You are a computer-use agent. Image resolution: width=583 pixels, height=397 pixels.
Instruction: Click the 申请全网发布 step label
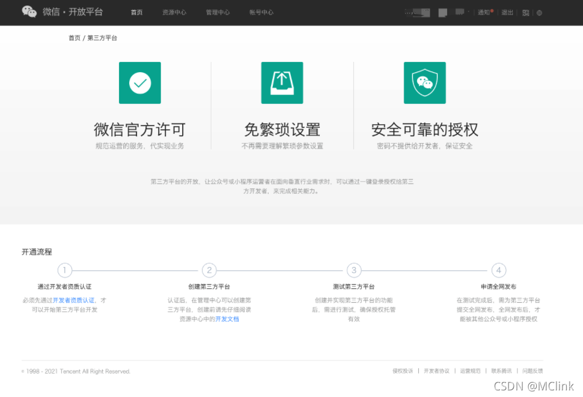[x=499, y=286]
